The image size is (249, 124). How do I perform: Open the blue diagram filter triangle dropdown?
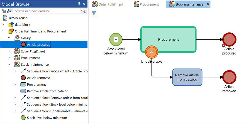[x=94, y=13]
